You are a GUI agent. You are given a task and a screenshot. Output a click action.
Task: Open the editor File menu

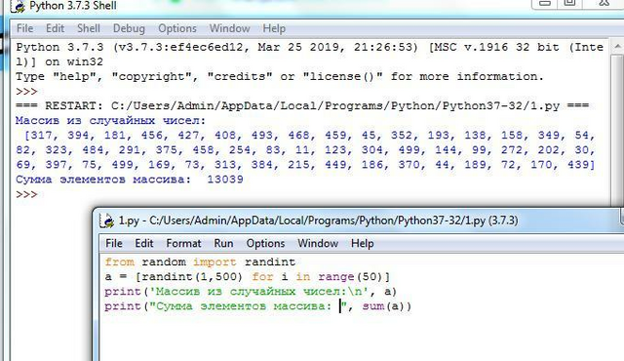pos(114,243)
